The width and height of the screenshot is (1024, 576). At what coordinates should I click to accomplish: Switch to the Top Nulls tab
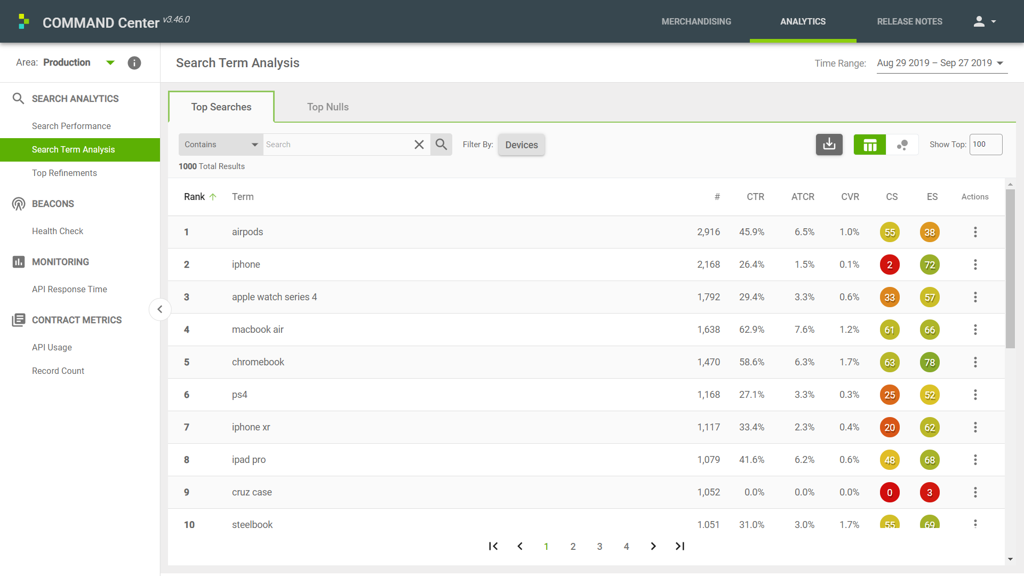[x=328, y=107]
